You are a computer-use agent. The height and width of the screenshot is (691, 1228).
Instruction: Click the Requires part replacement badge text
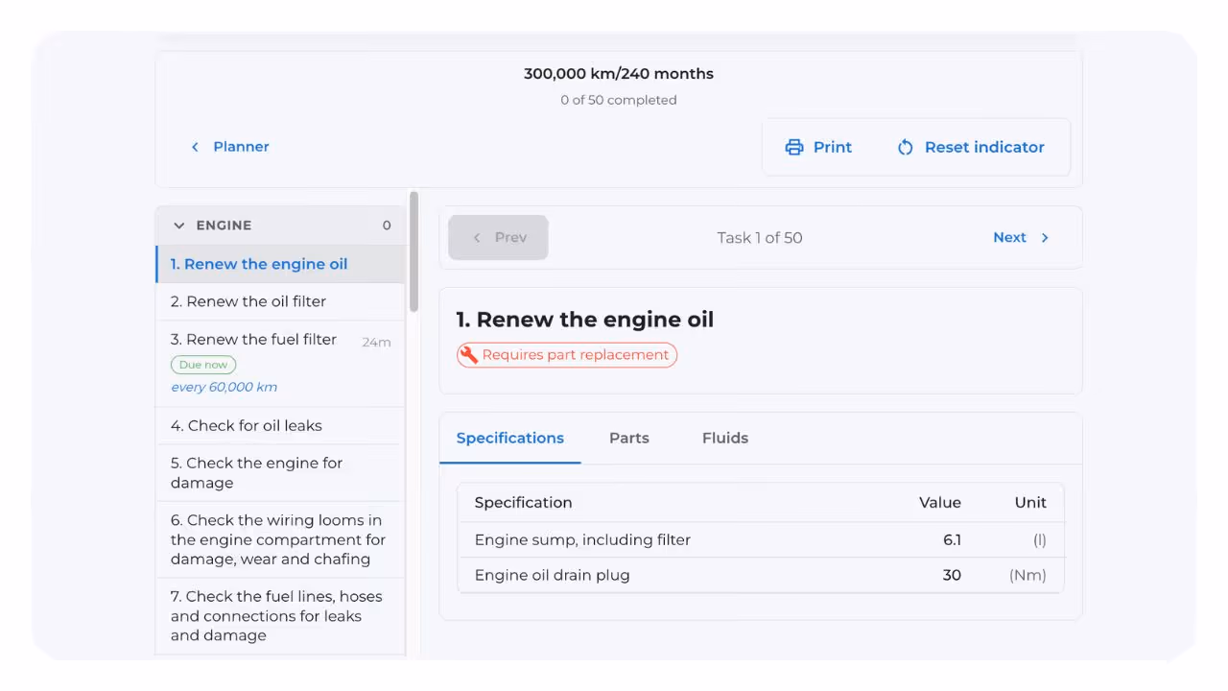(x=576, y=355)
